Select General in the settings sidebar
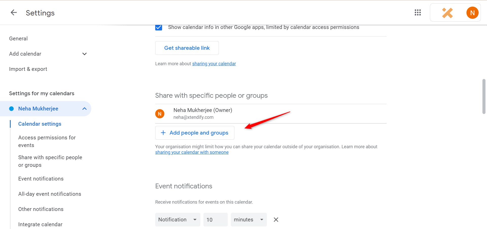This screenshot has width=487, height=229. tap(18, 38)
